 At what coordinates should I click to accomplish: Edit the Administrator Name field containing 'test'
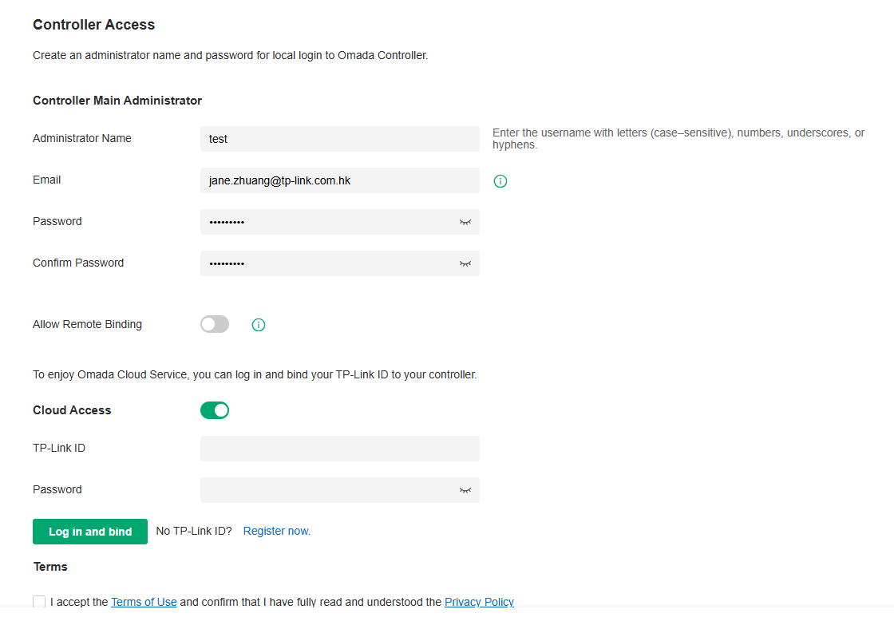coord(339,139)
